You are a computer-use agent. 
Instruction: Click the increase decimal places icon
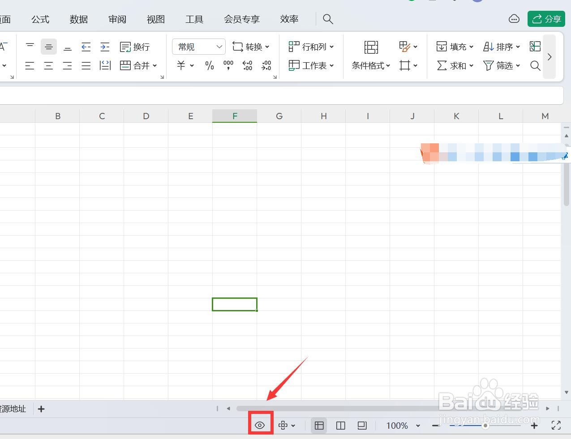click(x=247, y=65)
